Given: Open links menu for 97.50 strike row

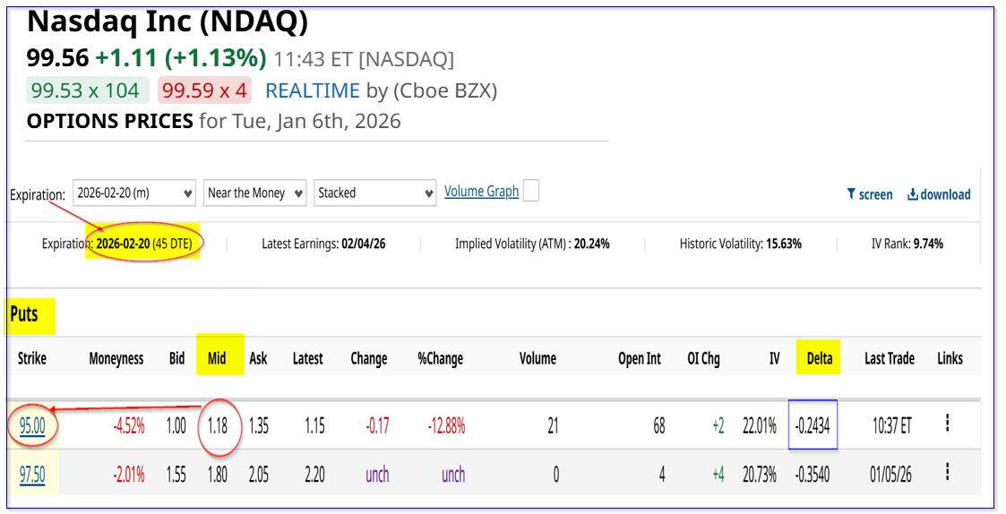Looking at the screenshot, I should (947, 472).
